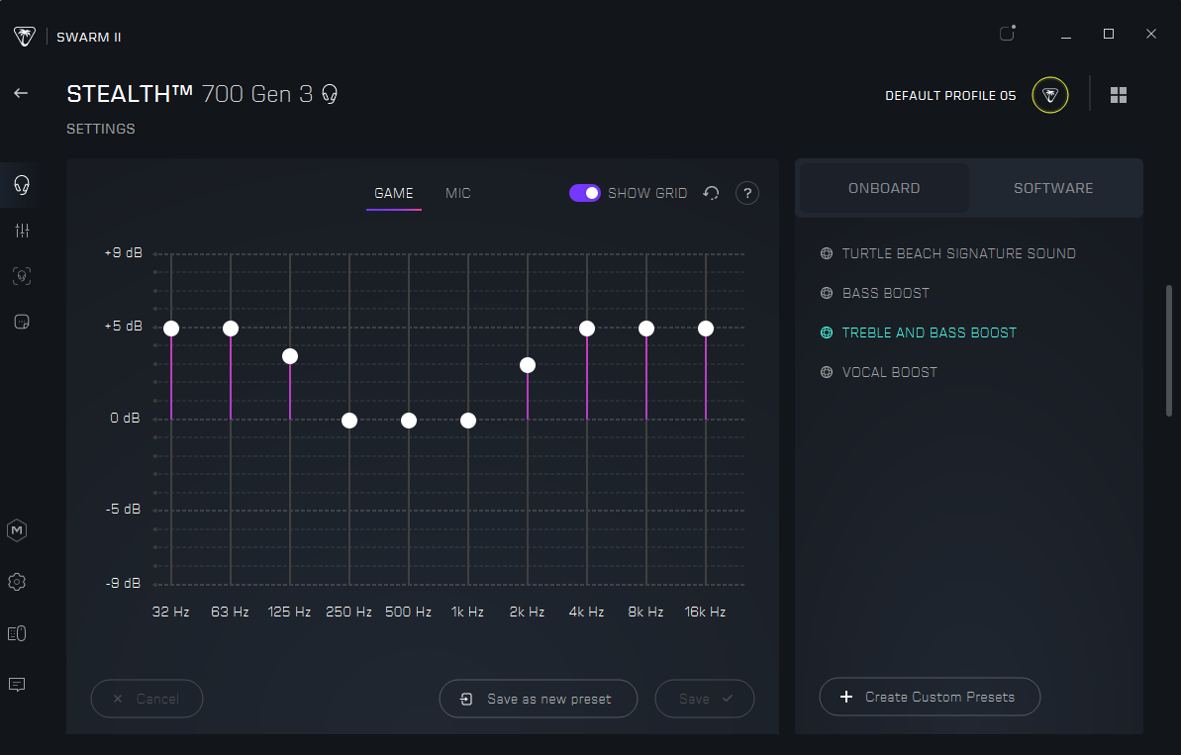Click Save as new preset button
Screen dimensions: 1181x755
[539, 699]
